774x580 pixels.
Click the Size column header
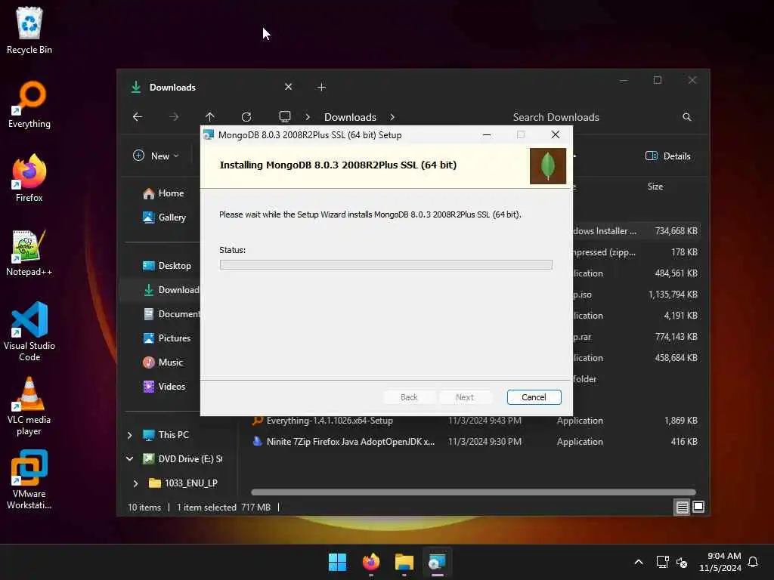(655, 187)
